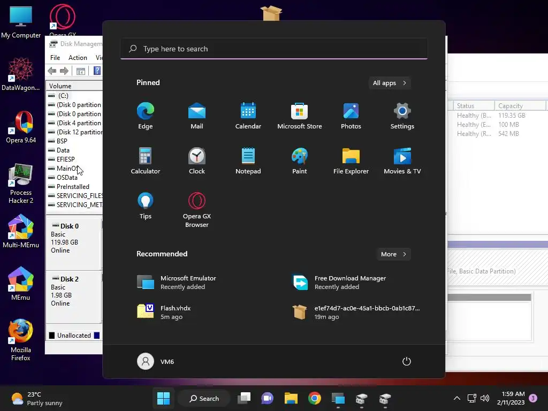The height and width of the screenshot is (411, 548).
Task: Open Opera 9.64 desktop shortcut
Action: pos(21,127)
